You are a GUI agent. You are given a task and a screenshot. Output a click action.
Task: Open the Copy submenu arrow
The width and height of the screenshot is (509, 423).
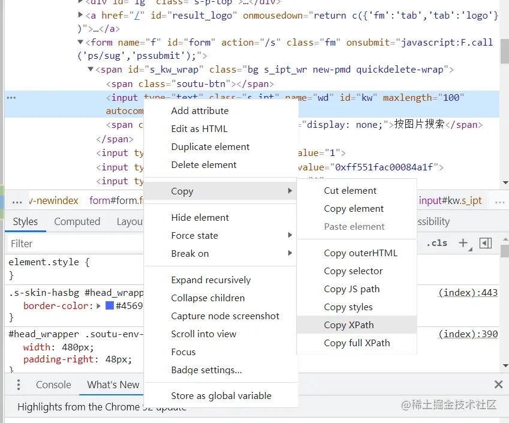click(x=290, y=191)
